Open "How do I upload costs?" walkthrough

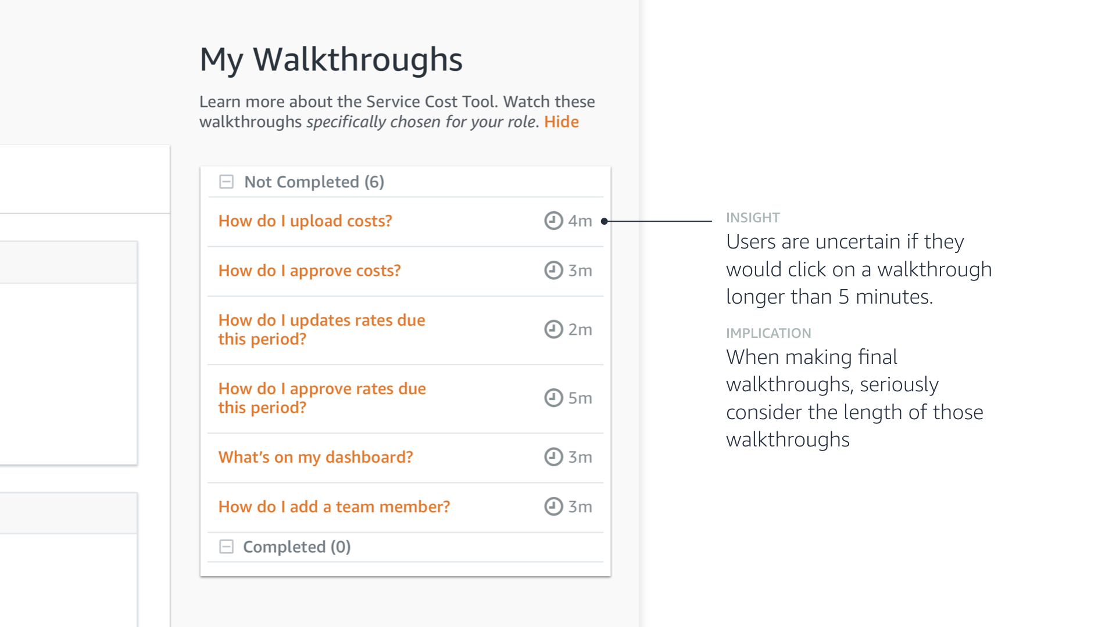coord(305,221)
